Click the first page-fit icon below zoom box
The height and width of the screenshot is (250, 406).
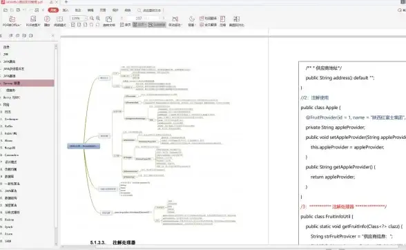[73, 25]
